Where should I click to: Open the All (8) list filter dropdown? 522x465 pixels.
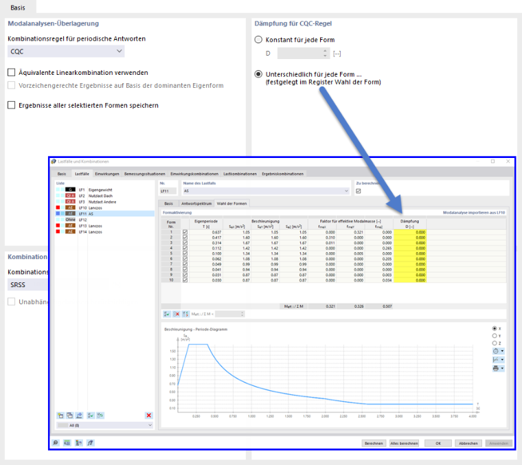105,425
